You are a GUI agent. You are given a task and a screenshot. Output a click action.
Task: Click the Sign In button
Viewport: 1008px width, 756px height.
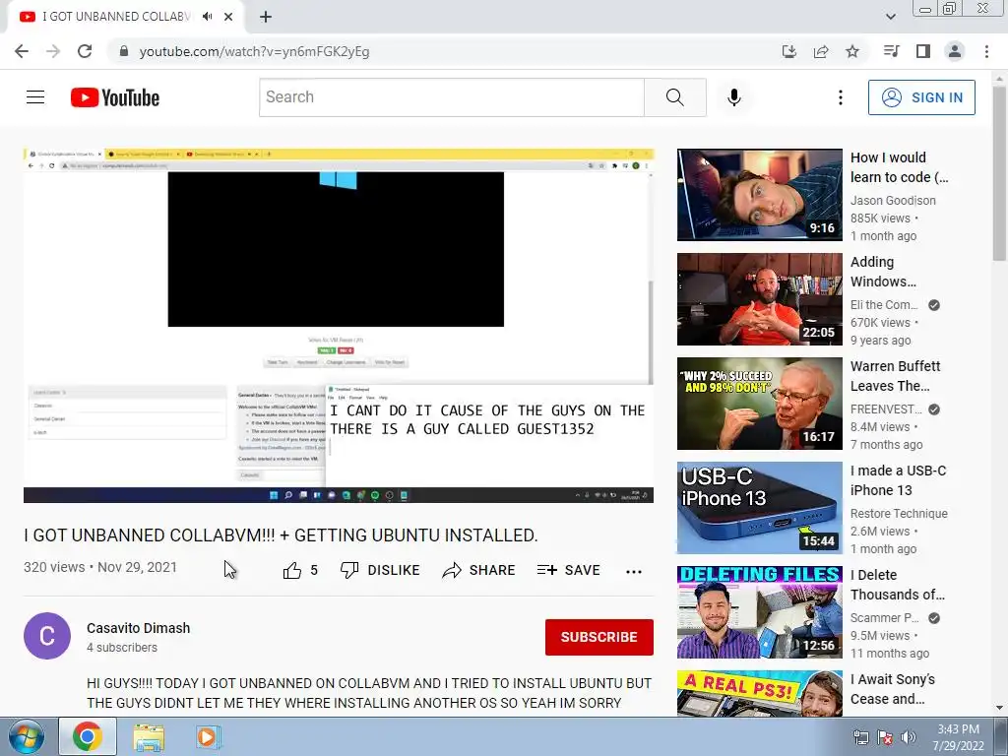tap(921, 97)
